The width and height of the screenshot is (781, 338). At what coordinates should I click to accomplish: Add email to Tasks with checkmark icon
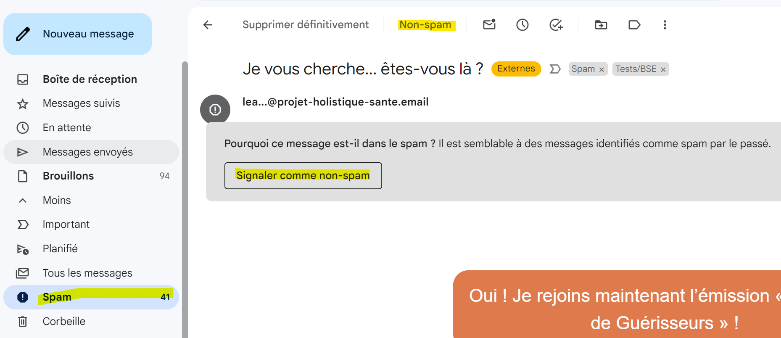click(x=556, y=25)
